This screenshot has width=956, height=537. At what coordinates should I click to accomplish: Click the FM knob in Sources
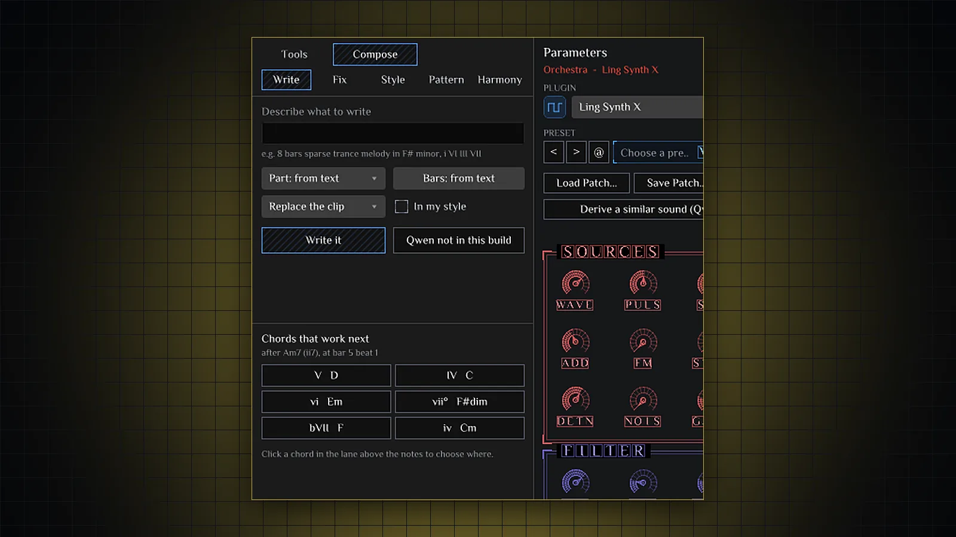643,341
